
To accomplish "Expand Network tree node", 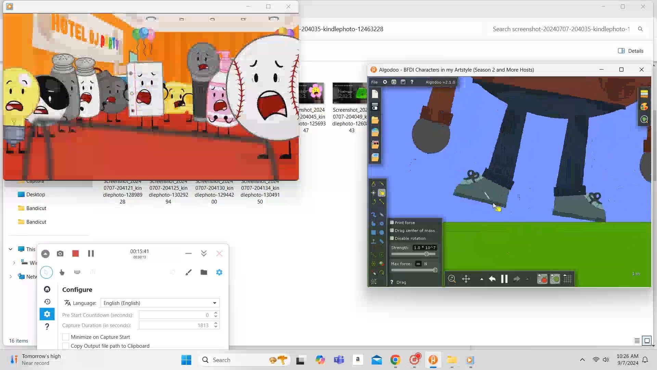I will pos(11,276).
